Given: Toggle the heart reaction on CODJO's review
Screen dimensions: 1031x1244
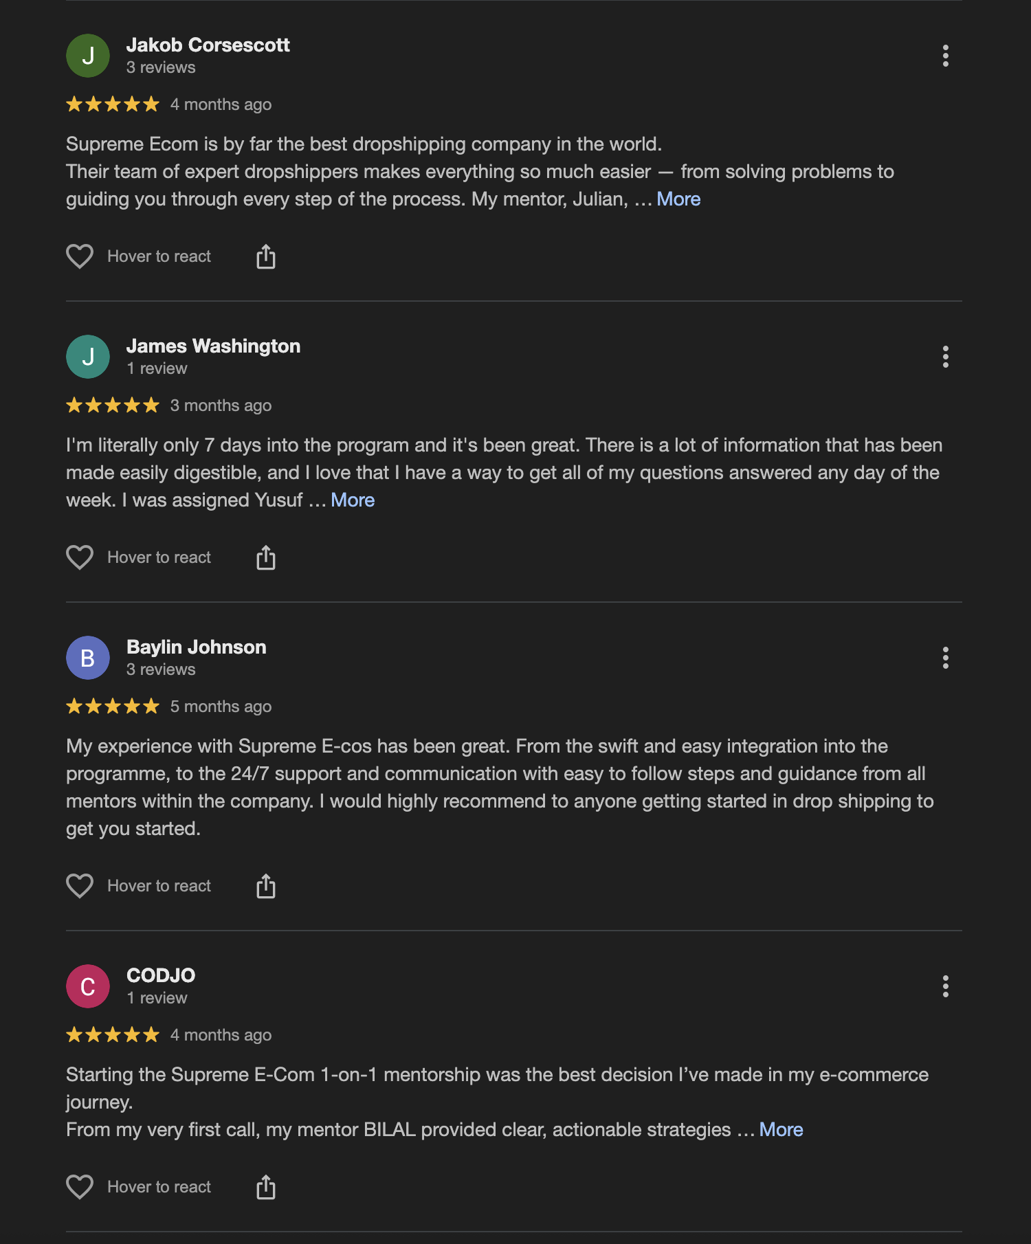Looking at the screenshot, I should (x=79, y=1186).
